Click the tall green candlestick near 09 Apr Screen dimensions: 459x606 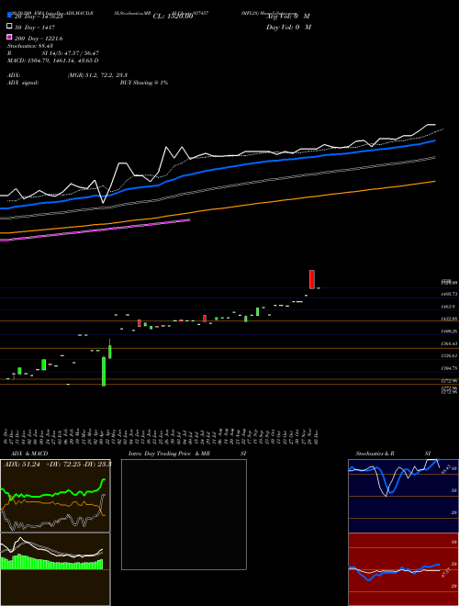tap(104, 371)
